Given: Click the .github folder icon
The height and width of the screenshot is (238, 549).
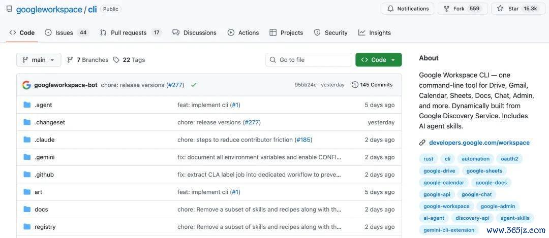Looking at the screenshot, I should 27,175.
